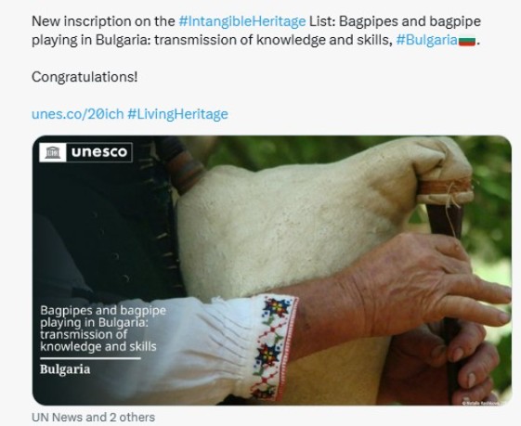The width and height of the screenshot is (521, 426).
Task: Click the bold "Bulgaria" label in image
Action: [65, 369]
